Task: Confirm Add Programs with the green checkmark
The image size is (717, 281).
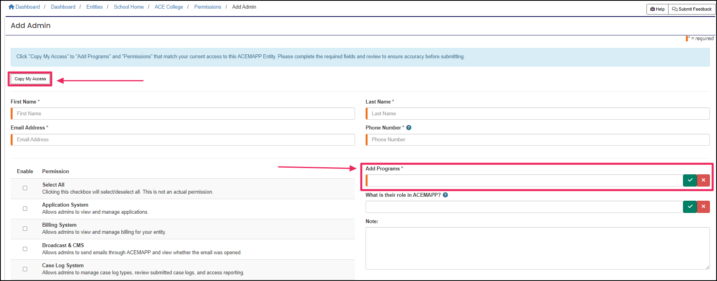Action: pyautogui.click(x=690, y=180)
